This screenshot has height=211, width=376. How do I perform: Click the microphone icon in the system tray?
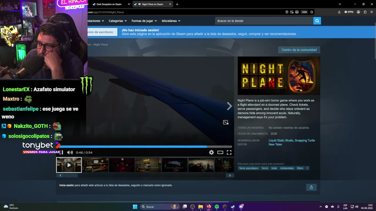click(x=338, y=207)
